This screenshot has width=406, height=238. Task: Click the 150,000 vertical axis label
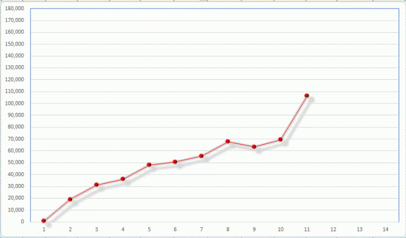coord(15,44)
